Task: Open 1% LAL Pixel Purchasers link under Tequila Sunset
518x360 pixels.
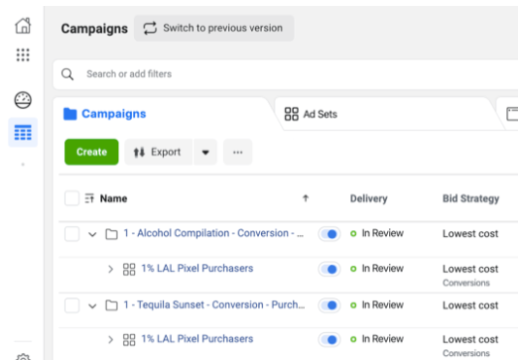Action: [x=197, y=339]
